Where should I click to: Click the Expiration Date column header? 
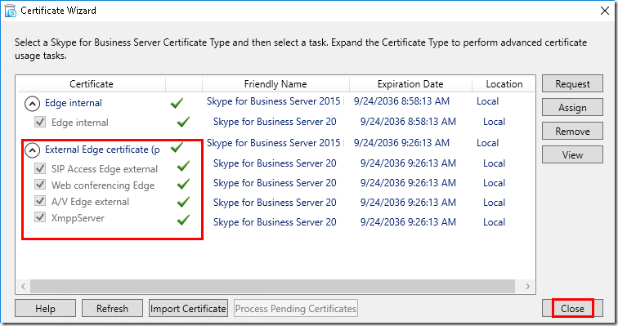pos(410,84)
